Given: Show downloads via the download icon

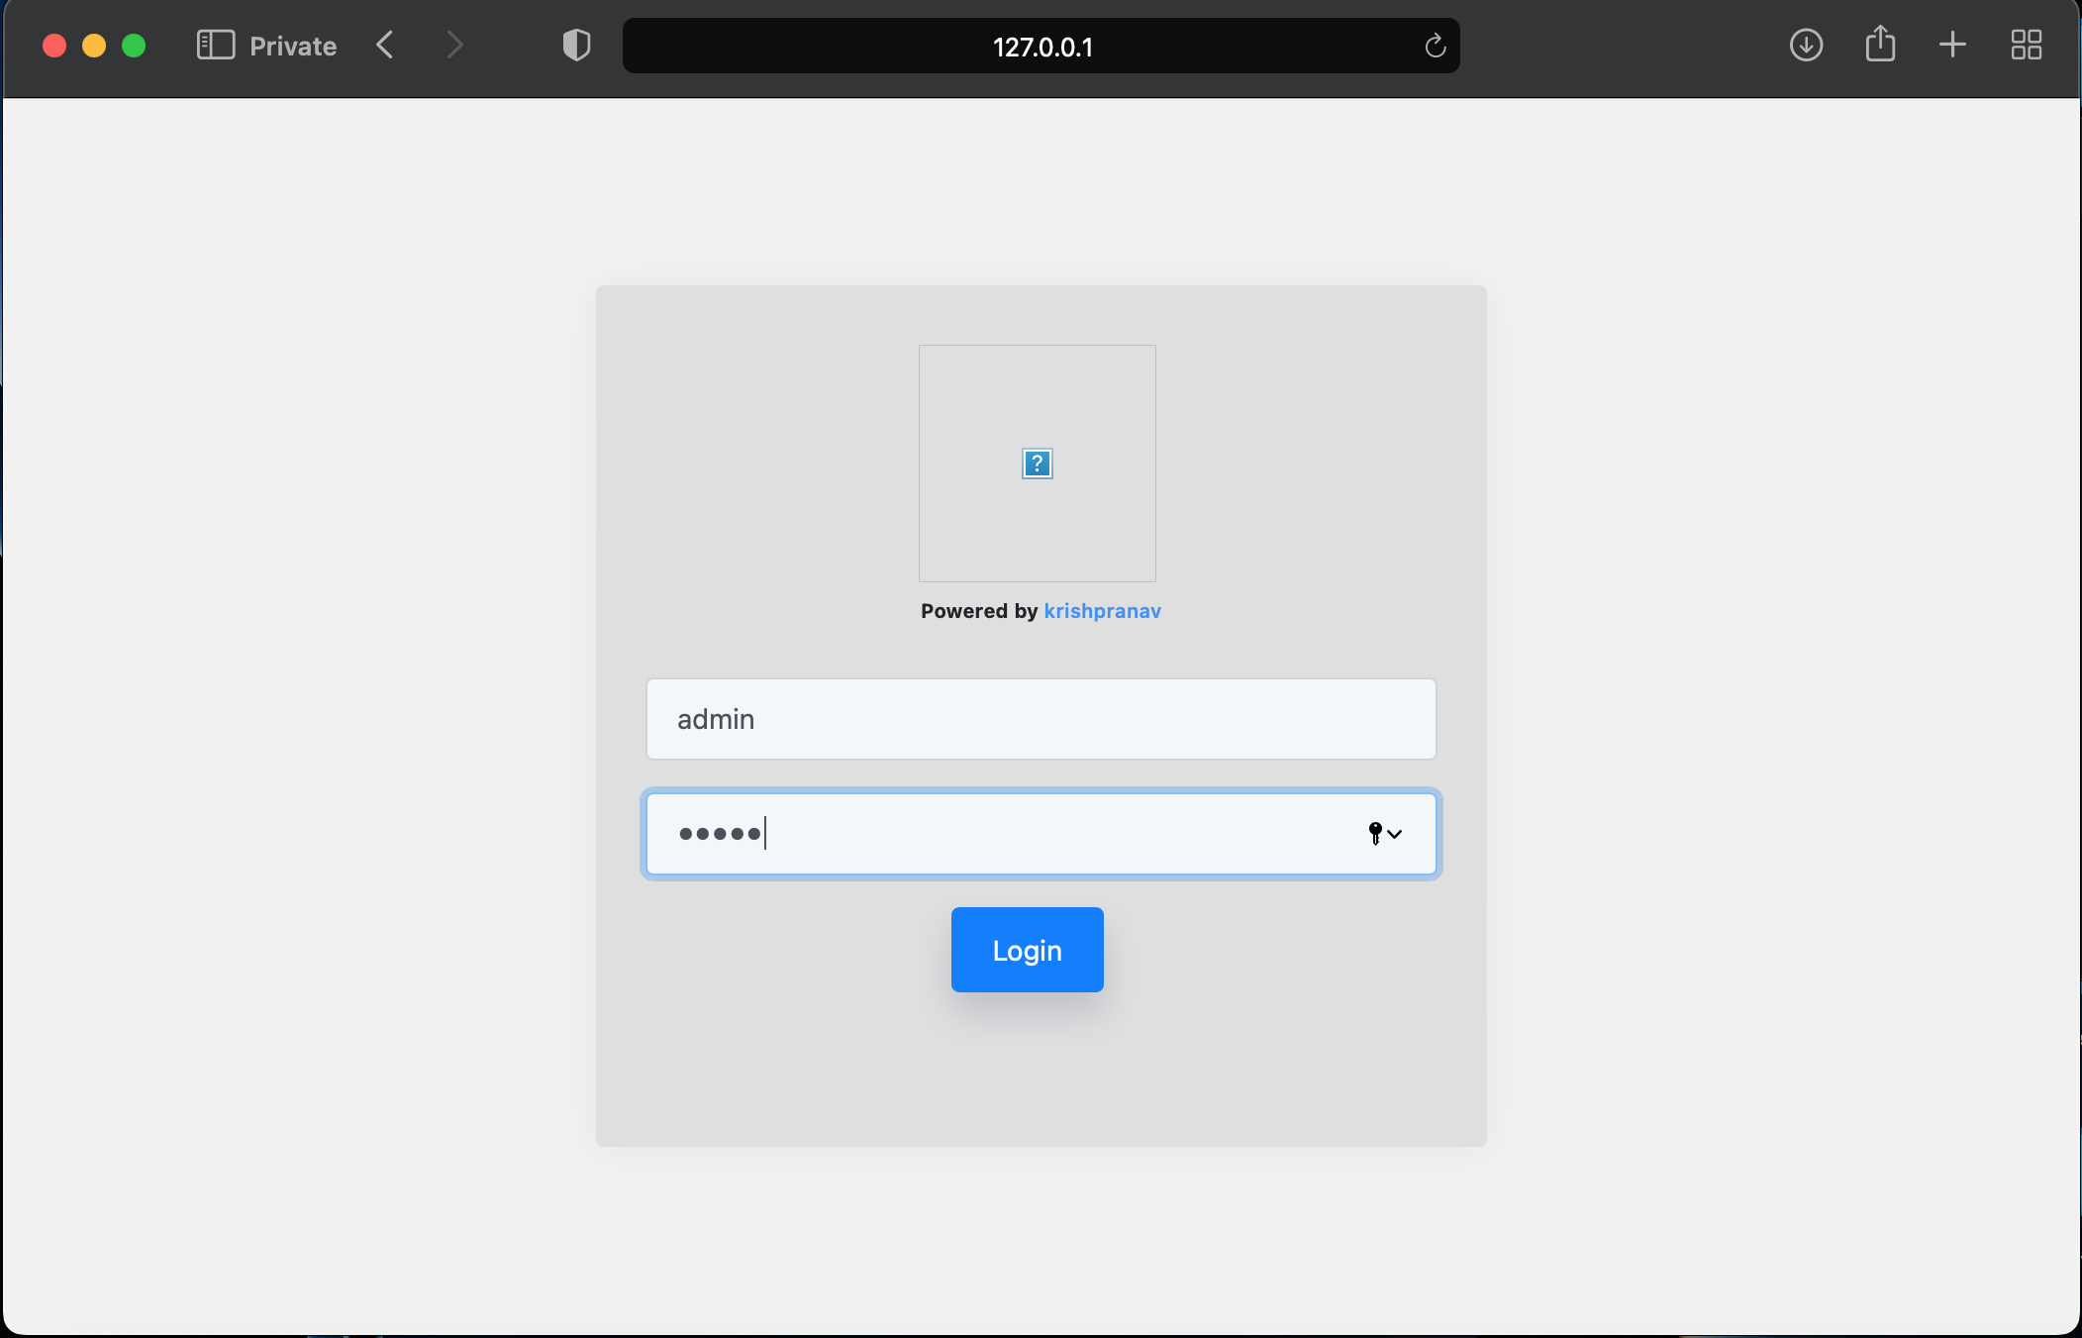Looking at the screenshot, I should click(x=1806, y=46).
